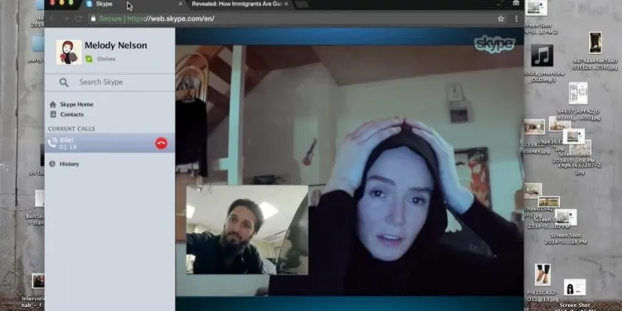Open the browser's three-dot menu
Viewport: 622px width, 311px height.
[x=516, y=18]
